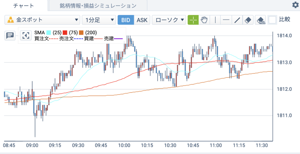
Task: Expand the 金スポット instrument dropdown
Action: [42, 20]
